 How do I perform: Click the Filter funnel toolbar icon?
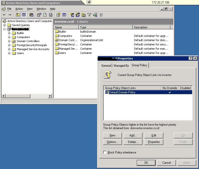(x=89, y=15)
